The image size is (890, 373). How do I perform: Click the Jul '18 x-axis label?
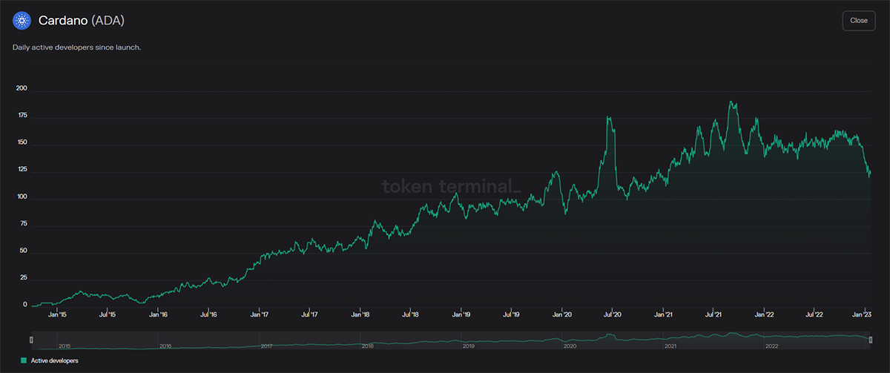410,314
